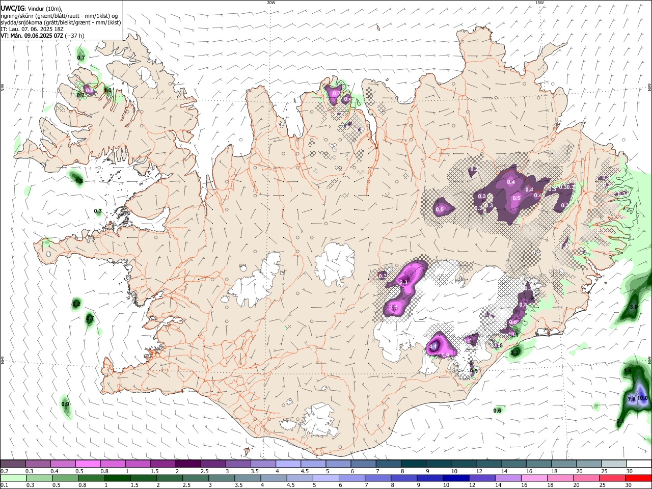Select the "Vindur (10m)" text in the header

44,8
